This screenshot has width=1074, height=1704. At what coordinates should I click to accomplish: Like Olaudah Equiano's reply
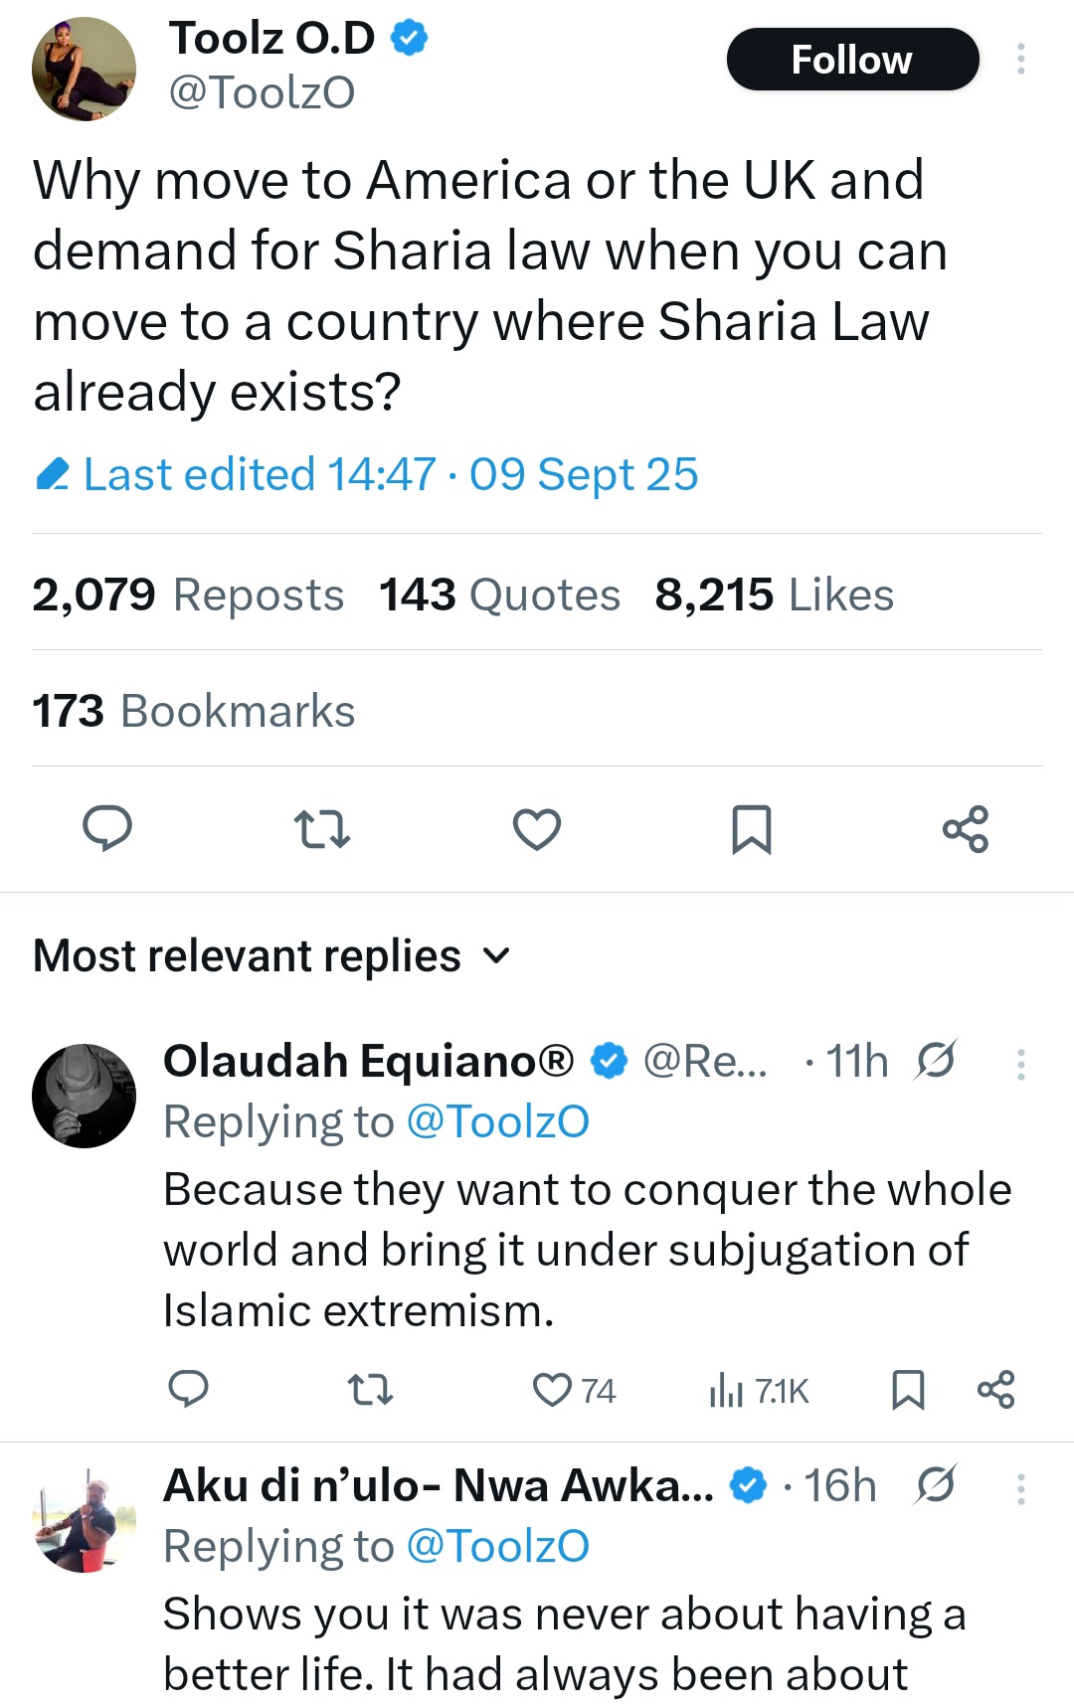pyautogui.click(x=553, y=1390)
